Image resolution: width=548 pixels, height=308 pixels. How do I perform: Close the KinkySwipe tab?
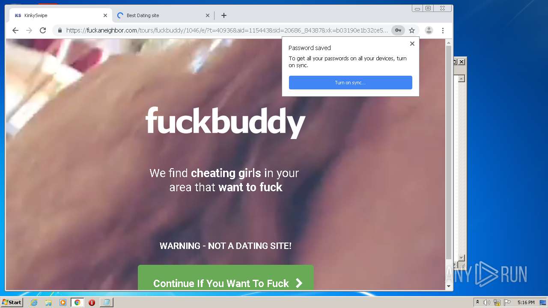pyautogui.click(x=105, y=15)
